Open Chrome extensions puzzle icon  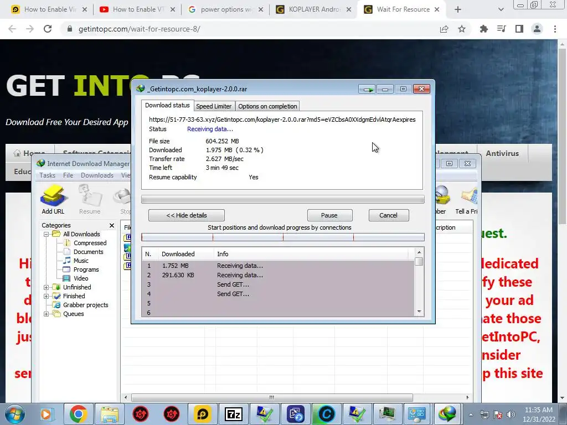tap(484, 29)
